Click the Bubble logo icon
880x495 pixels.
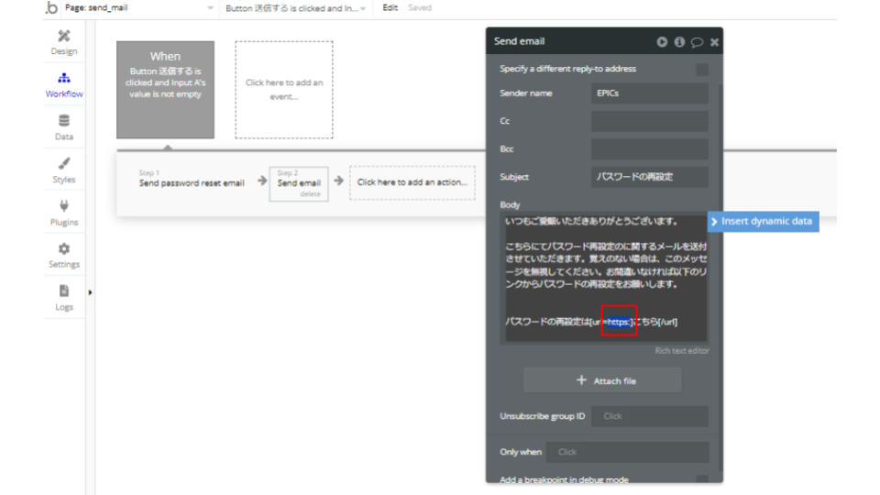pyautogui.click(x=51, y=8)
